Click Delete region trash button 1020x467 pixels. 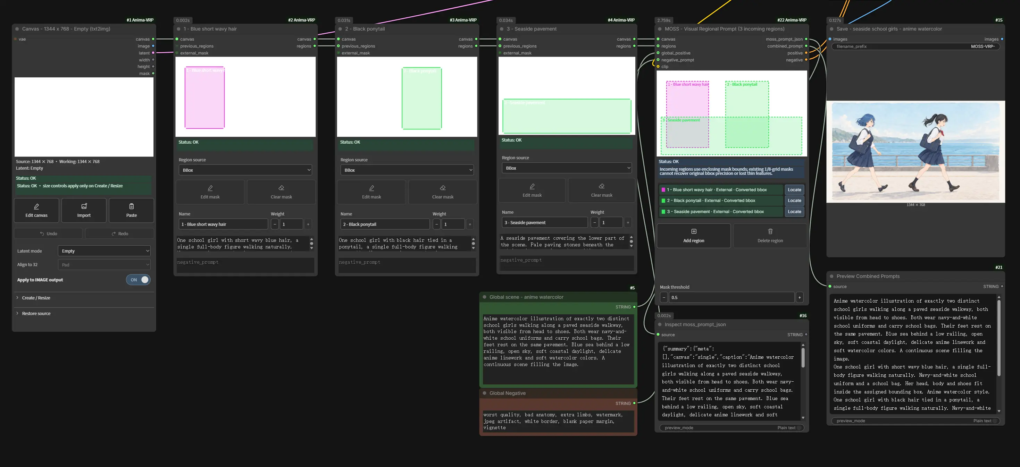tap(770, 236)
